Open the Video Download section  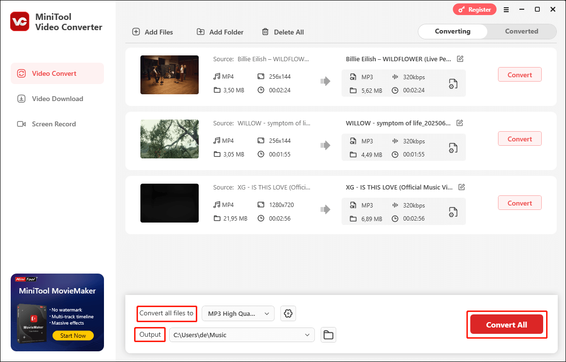coord(57,99)
